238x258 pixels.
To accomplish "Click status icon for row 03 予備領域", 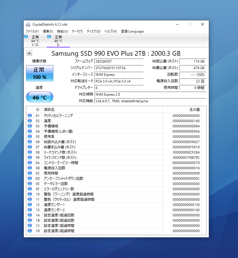I will pyautogui.click(x=30, y=126).
